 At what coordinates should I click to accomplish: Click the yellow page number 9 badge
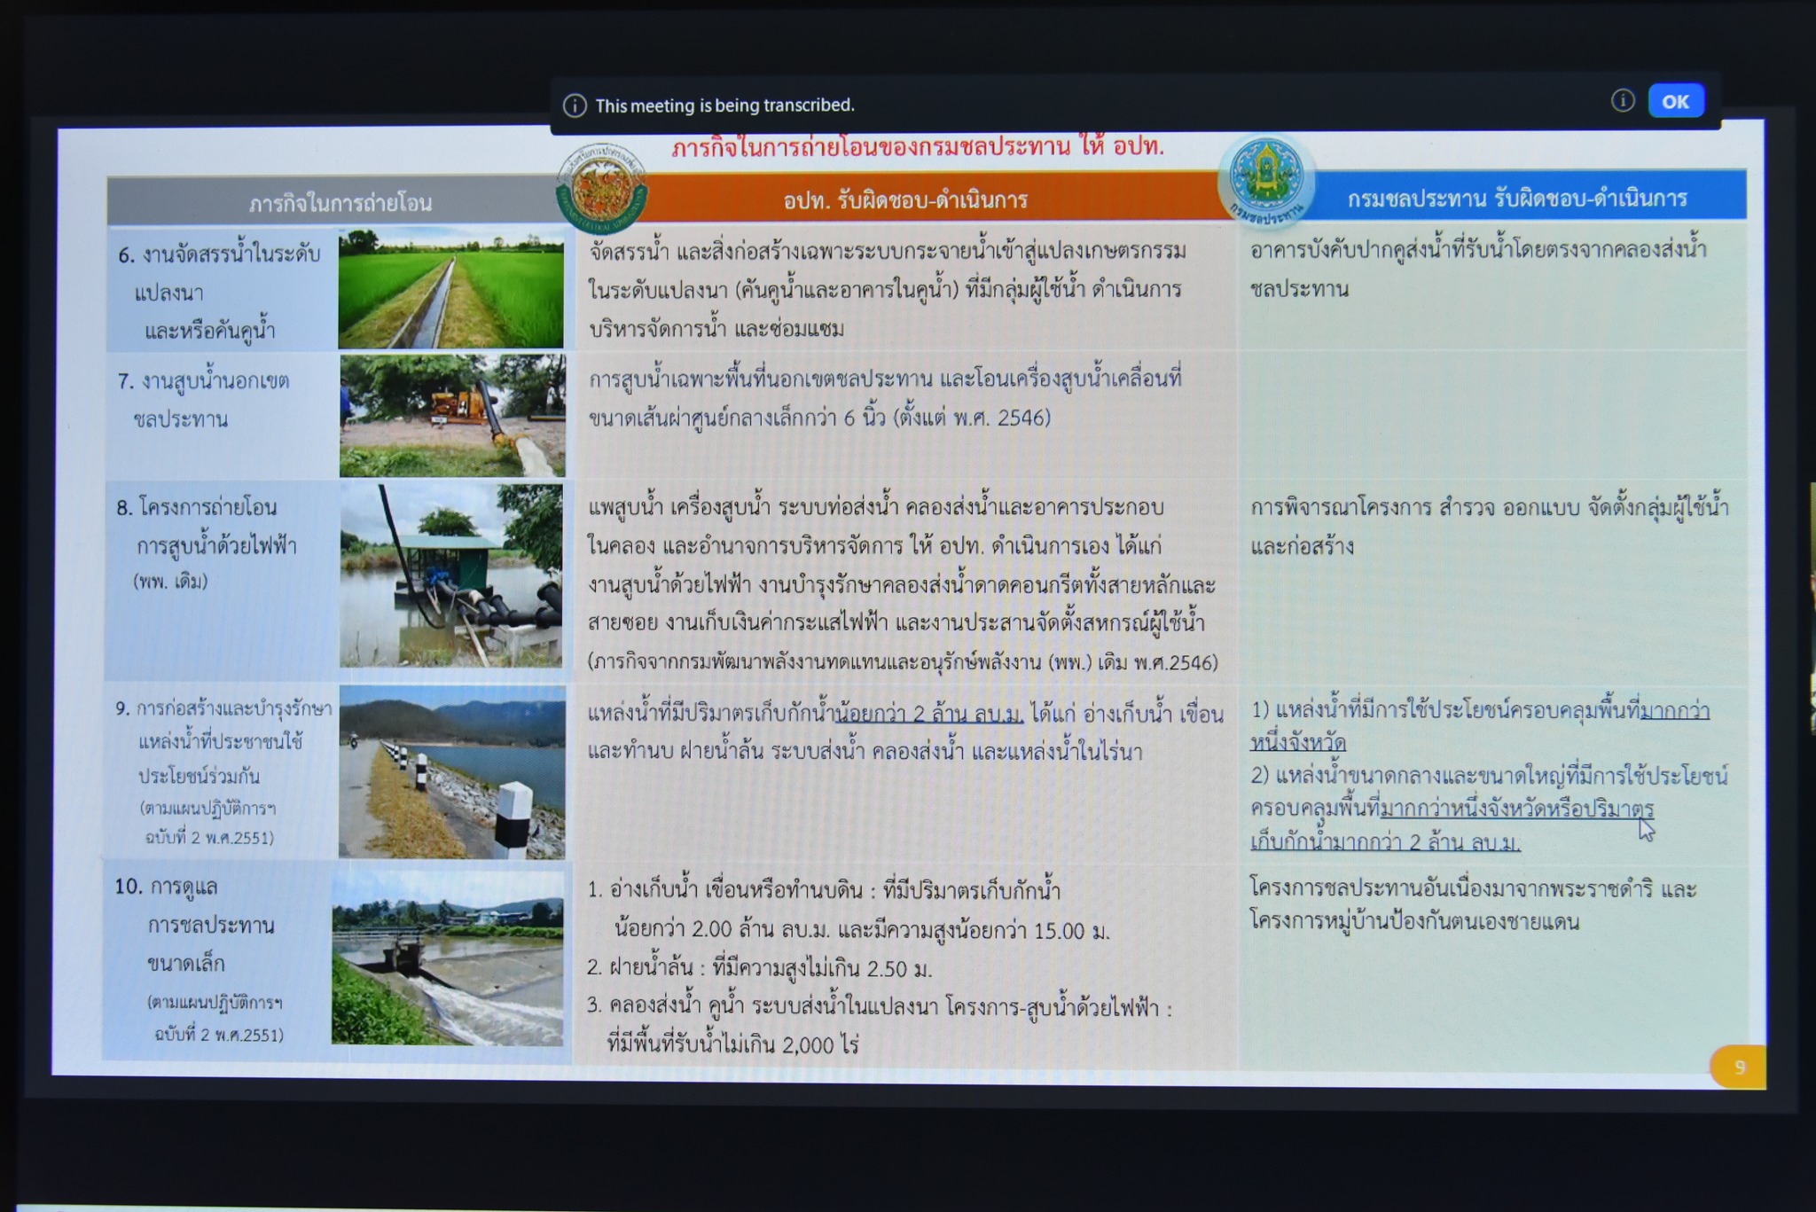pos(1738,1067)
